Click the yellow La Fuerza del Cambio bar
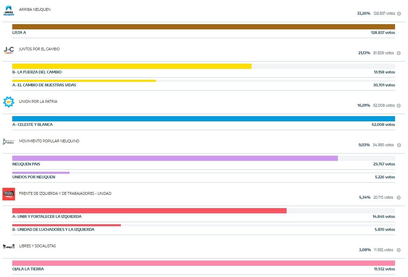 [132, 66]
